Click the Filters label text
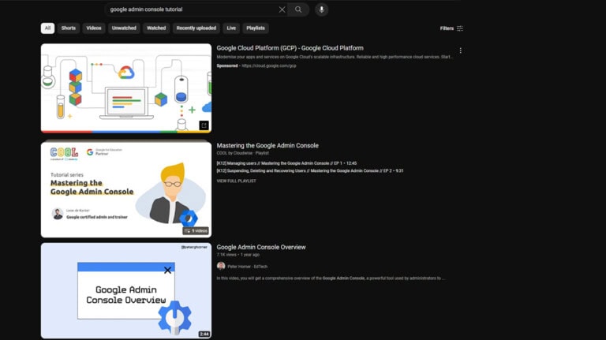 (447, 28)
